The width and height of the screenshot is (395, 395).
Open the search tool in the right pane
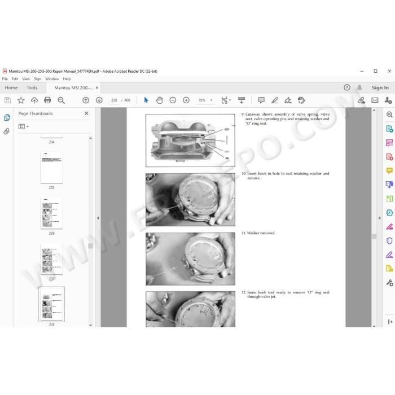(389, 115)
